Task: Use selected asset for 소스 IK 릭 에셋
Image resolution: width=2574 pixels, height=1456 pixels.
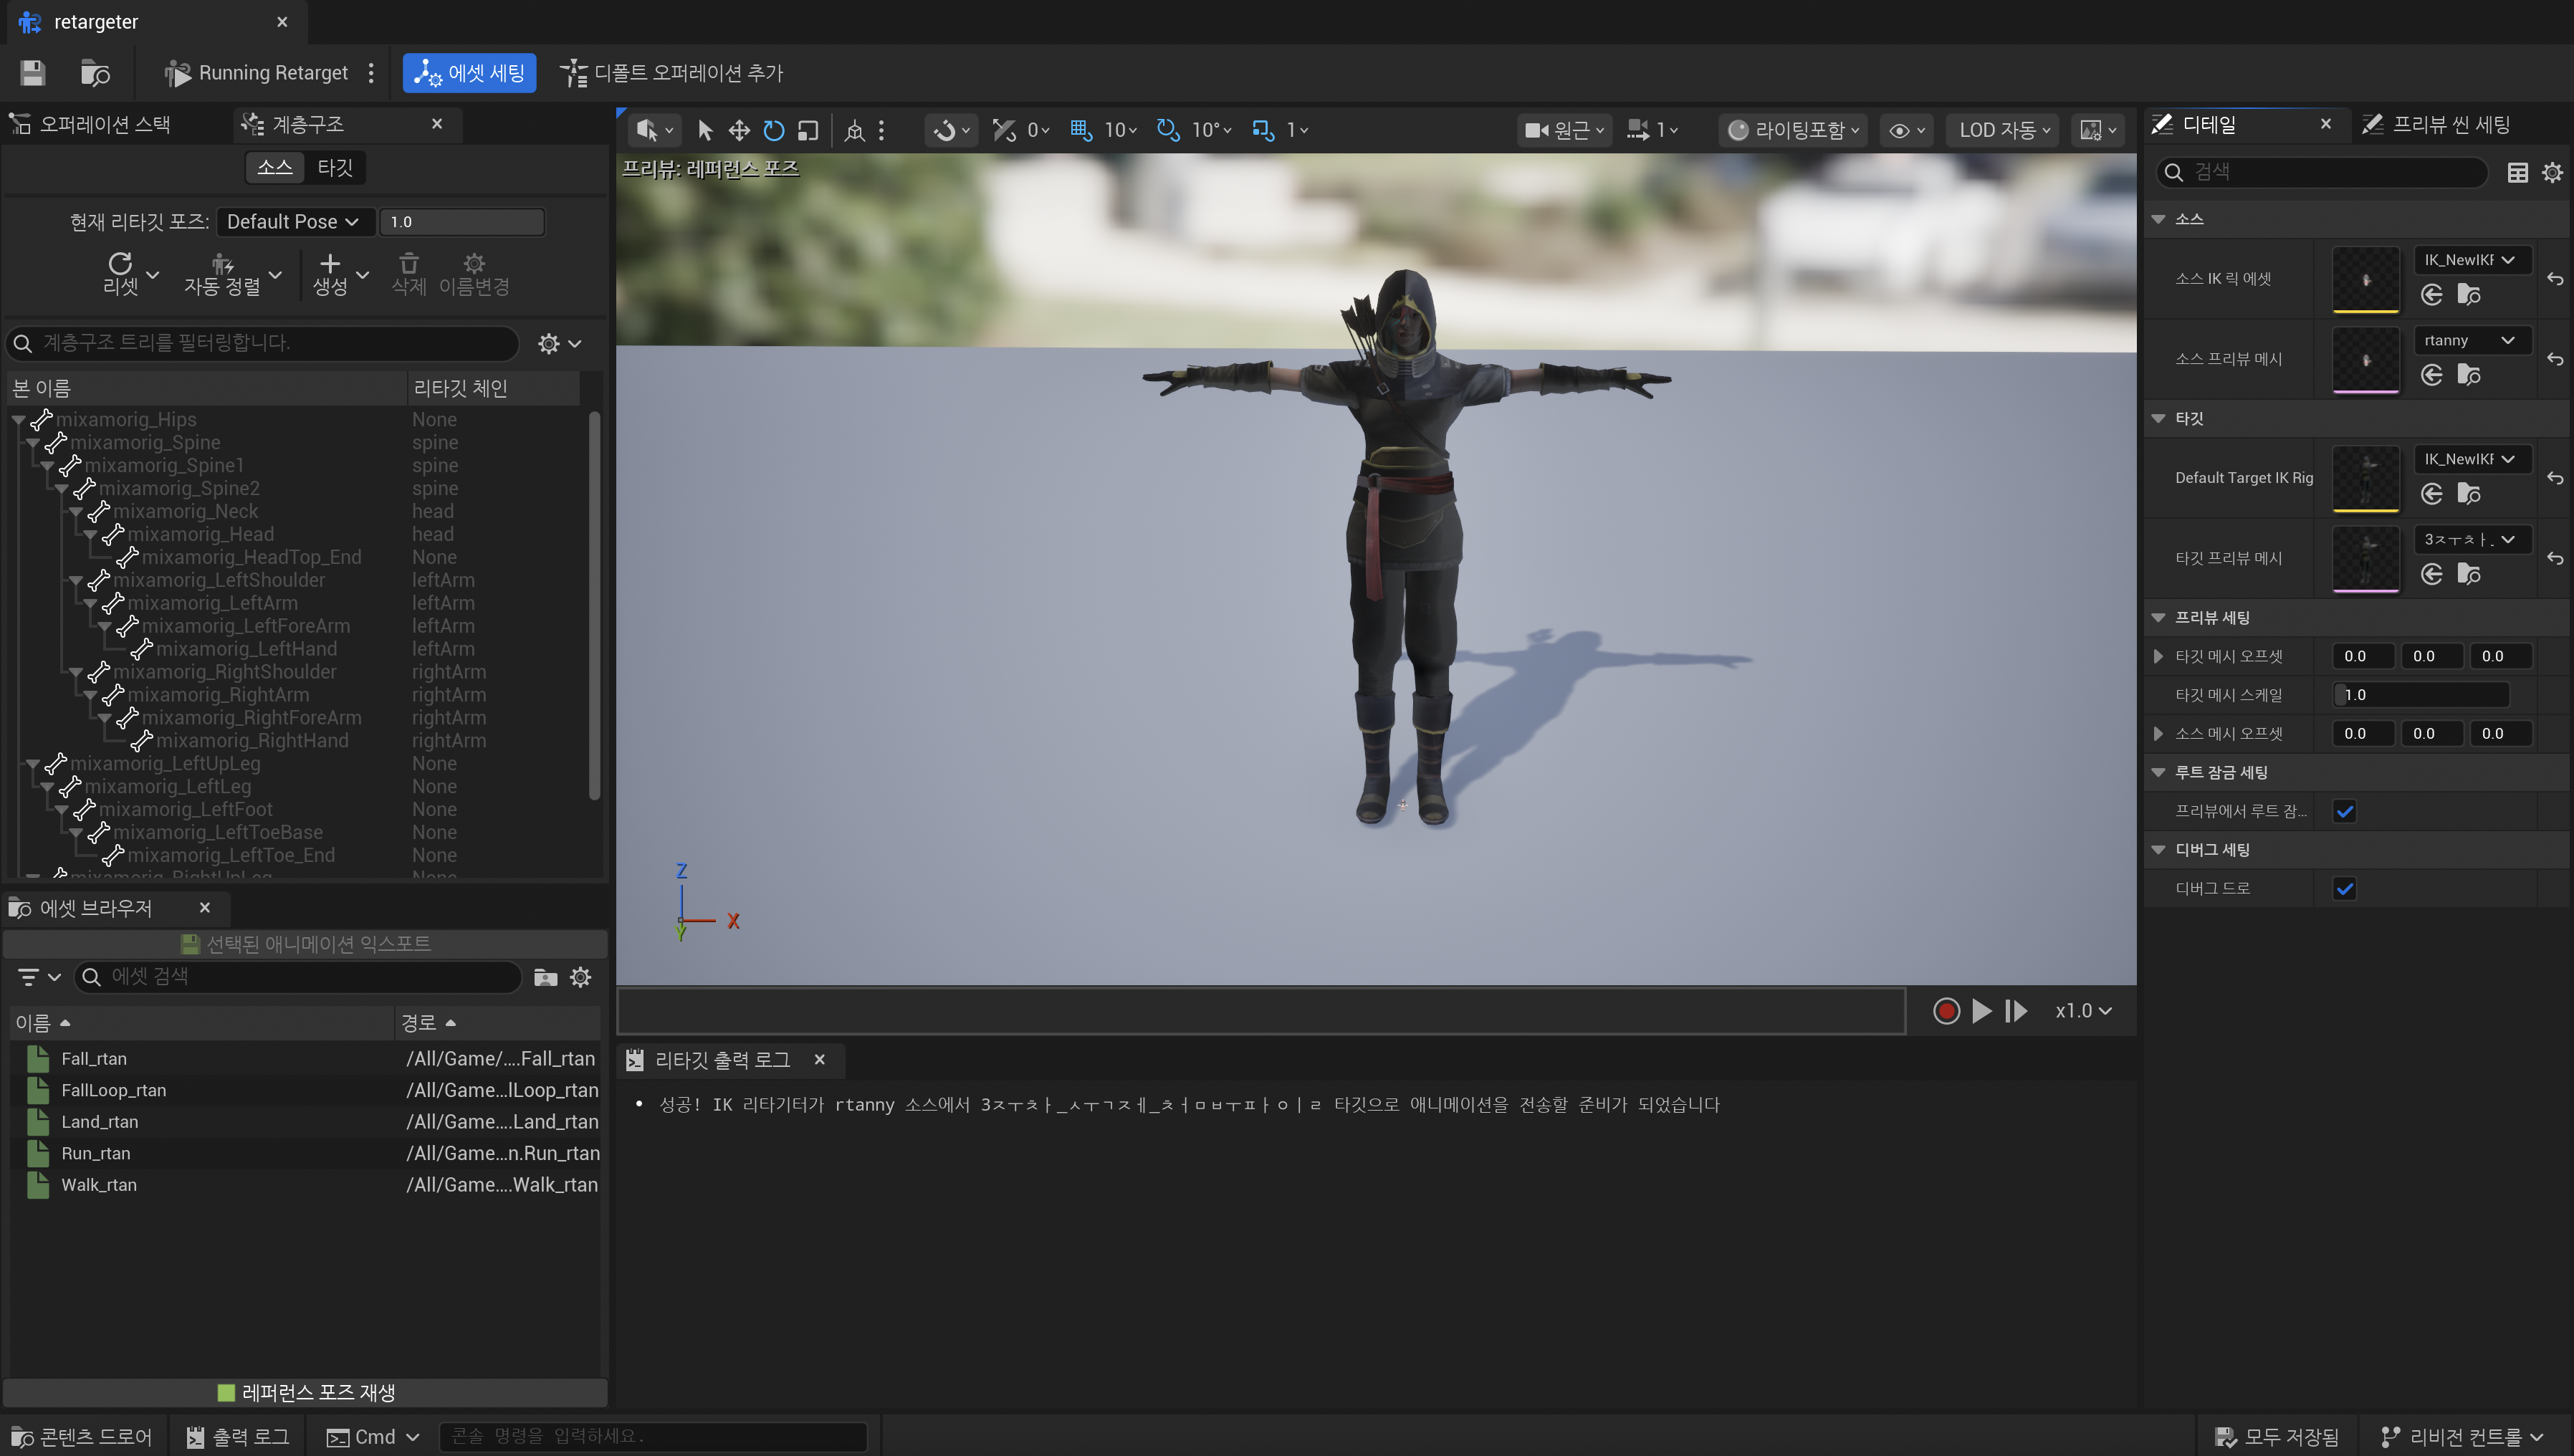Action: (2432, 294)
